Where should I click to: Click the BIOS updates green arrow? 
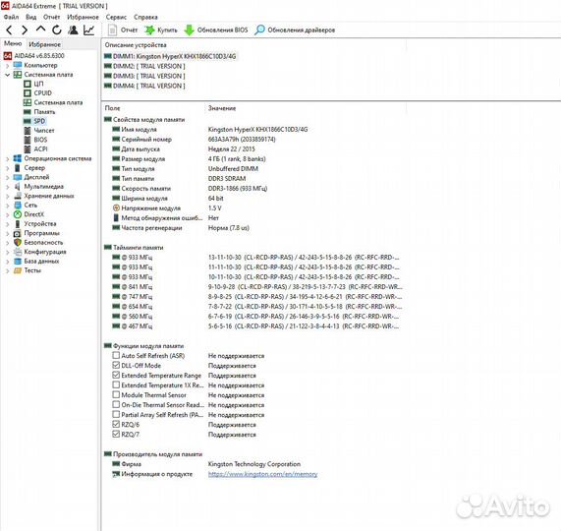tap(189, 30)
